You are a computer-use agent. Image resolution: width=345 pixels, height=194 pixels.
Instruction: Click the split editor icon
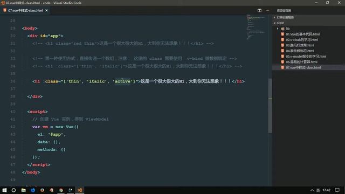pyautogui.click(x=259, y=10)
